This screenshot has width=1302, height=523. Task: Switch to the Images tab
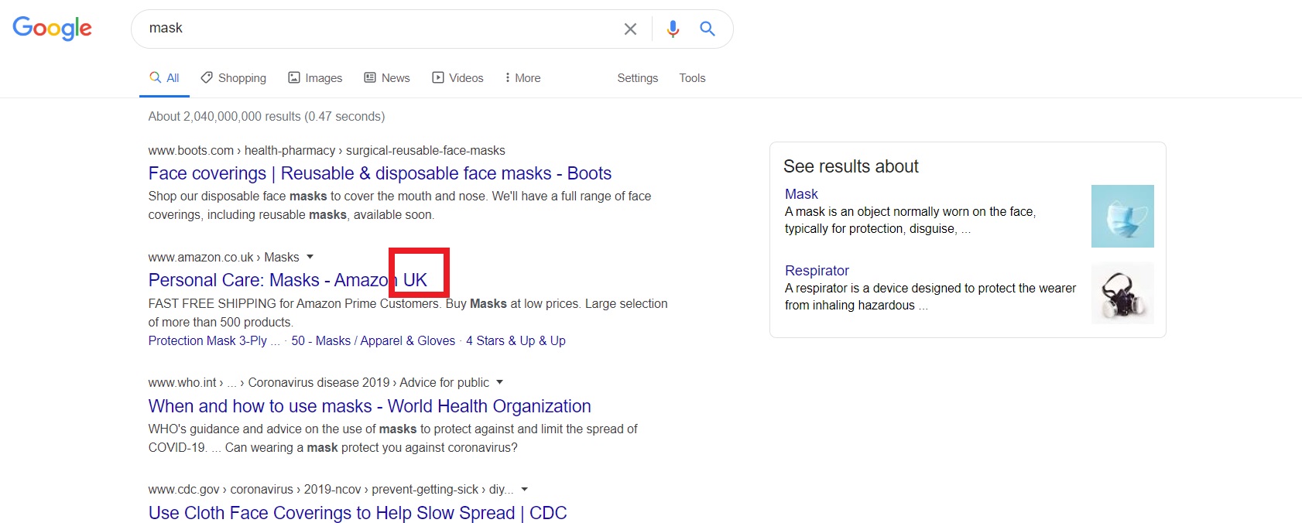pos(315,78)
